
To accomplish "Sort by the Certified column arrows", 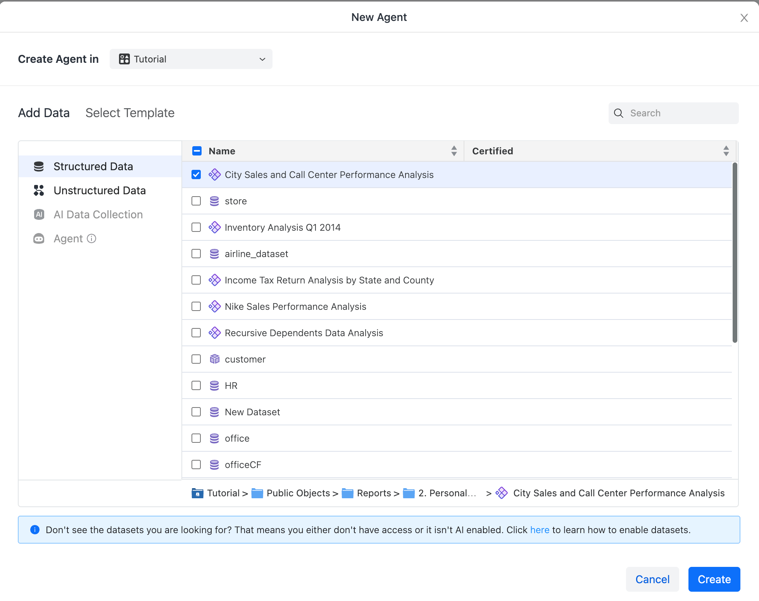I will (x=726, y=151).
